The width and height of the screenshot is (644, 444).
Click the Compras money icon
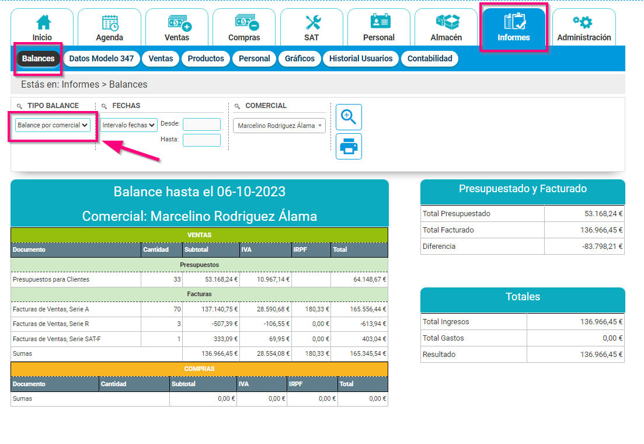tap(244, 27)
